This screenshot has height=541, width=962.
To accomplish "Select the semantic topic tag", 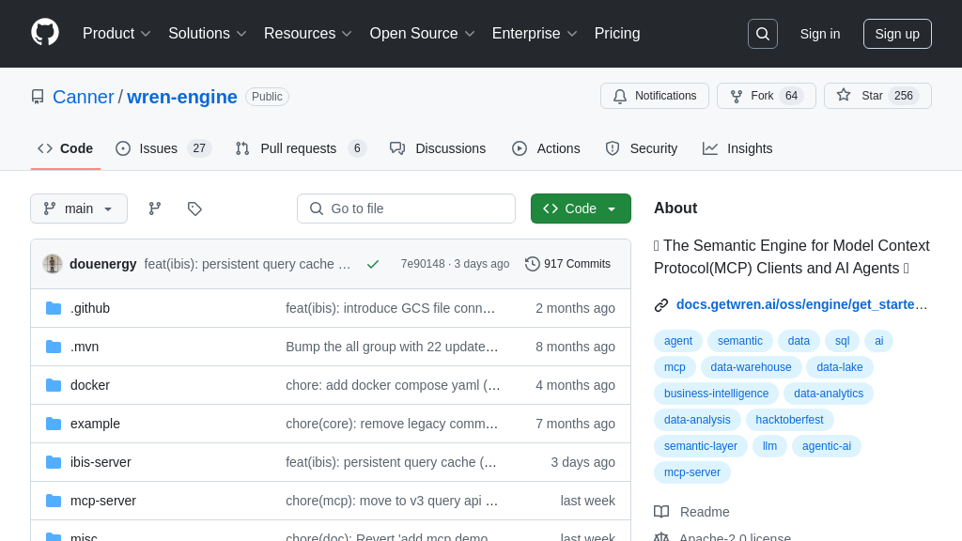I will 740,341.
